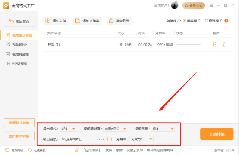Select GIF转视频 in the sidebar
The height and width of the screenshot is (155, 239).
click(x=19, y=64)
